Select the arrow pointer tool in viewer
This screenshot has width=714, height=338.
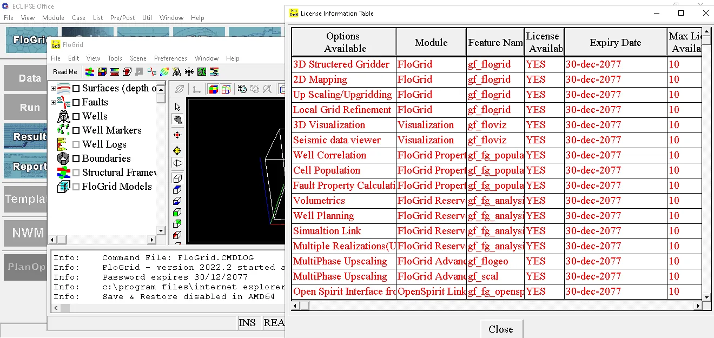coord(177,107)
